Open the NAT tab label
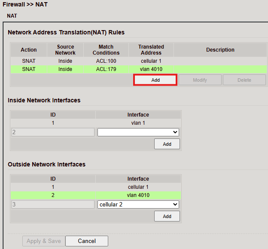 point(12,16)
